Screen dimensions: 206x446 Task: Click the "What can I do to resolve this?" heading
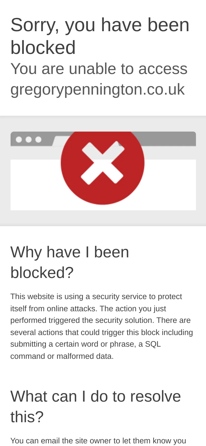click(96, 406)
